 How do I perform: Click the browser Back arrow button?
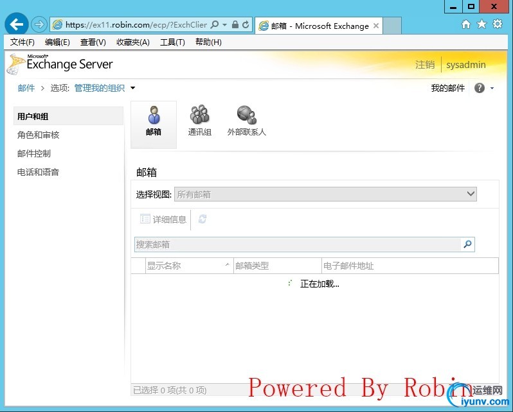click(x=16, y=24)
